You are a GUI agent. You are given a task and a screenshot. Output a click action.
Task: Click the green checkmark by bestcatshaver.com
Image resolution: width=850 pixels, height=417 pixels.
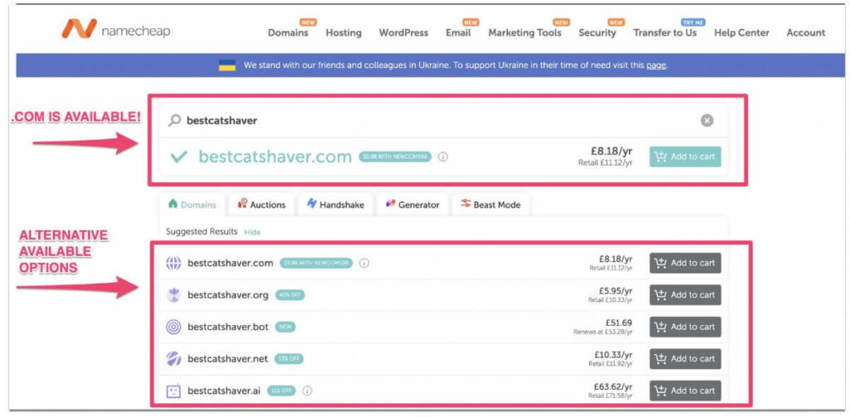178,157
